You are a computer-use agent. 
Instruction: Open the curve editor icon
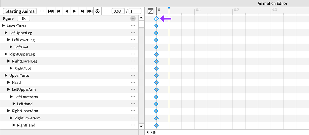tap(150, 11)
